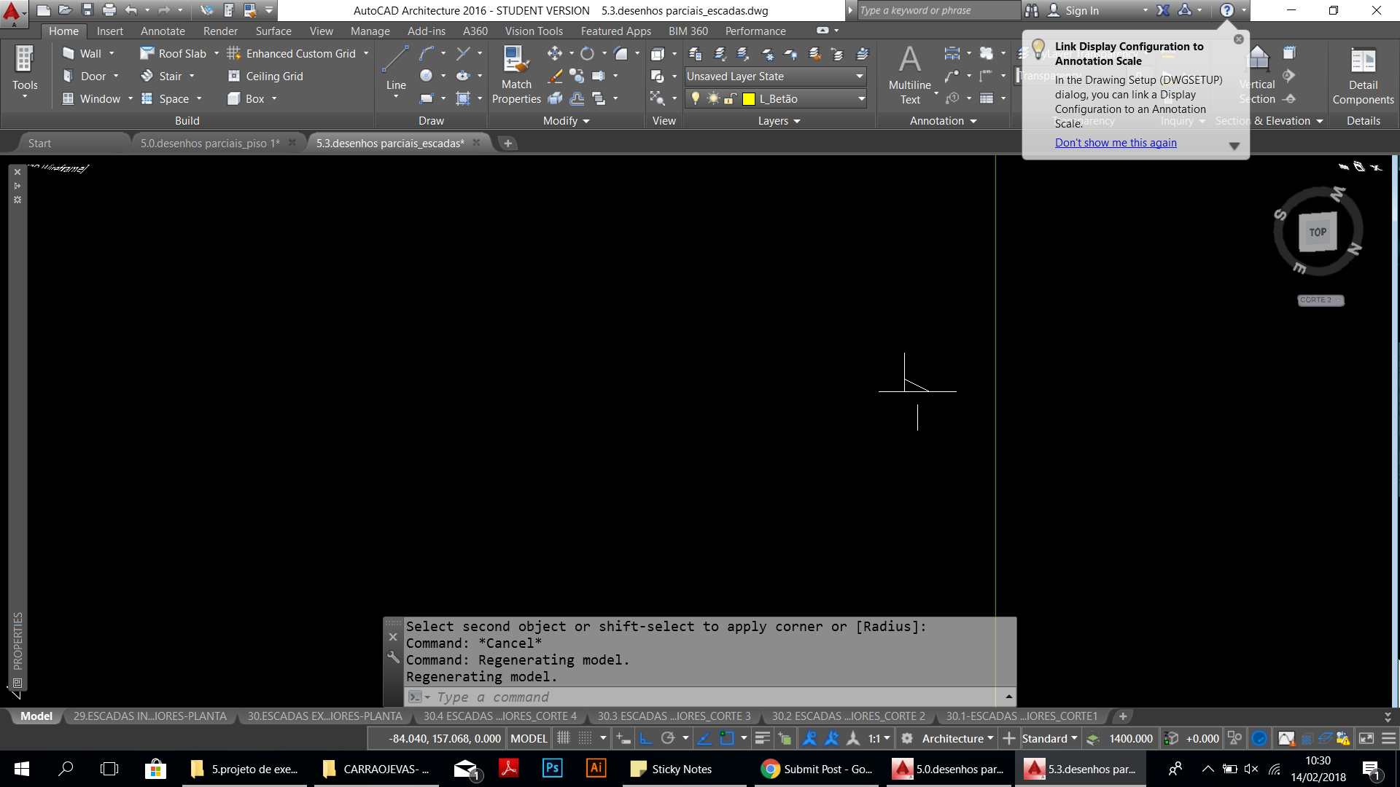Viewport: 1400px width, 787px height.
Task: Expand the layer selection dropdown
Action: (859, 98)
